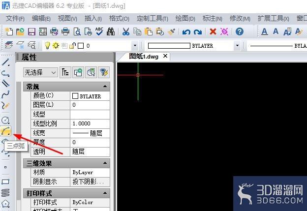Click the 颜色 BYLAYER color swatch
This screenshot has width=307, height=211.
click(75, 96)
